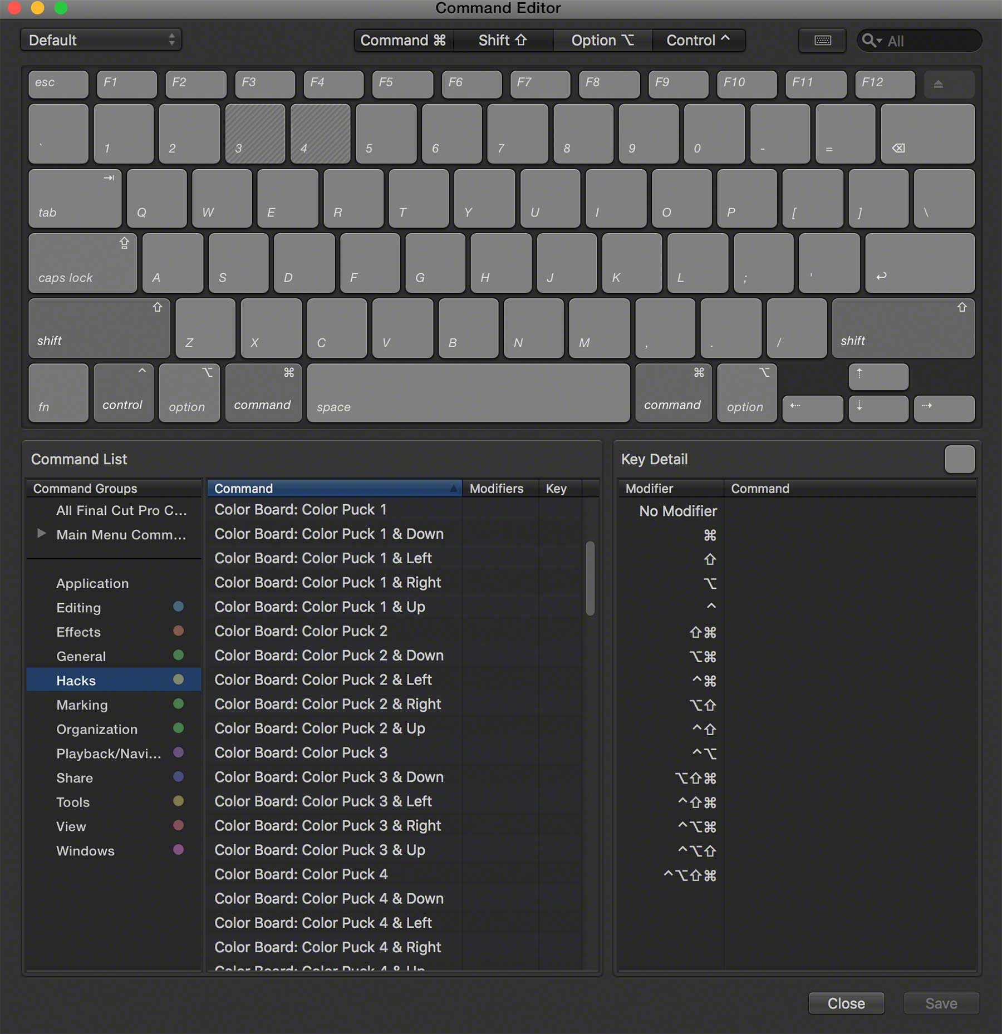This screenshot has height=1034, width=1002.
Task: Click the backspace delete key
Action: [927, 134]
